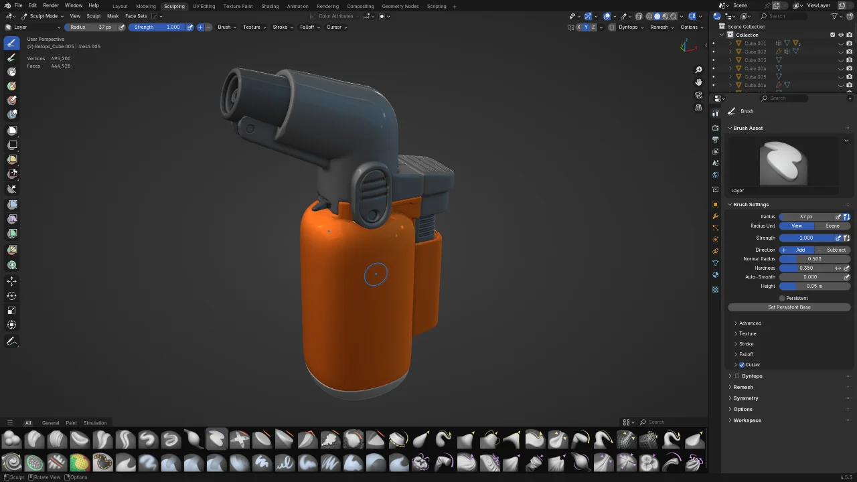
Task: Click the viewport zoom magnifier icon
Action: point(699,69)
